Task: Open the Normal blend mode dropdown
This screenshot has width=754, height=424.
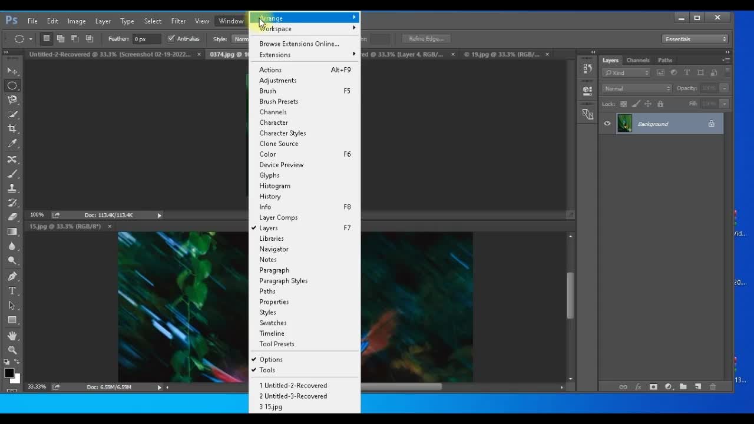Action: click(637, 88)
